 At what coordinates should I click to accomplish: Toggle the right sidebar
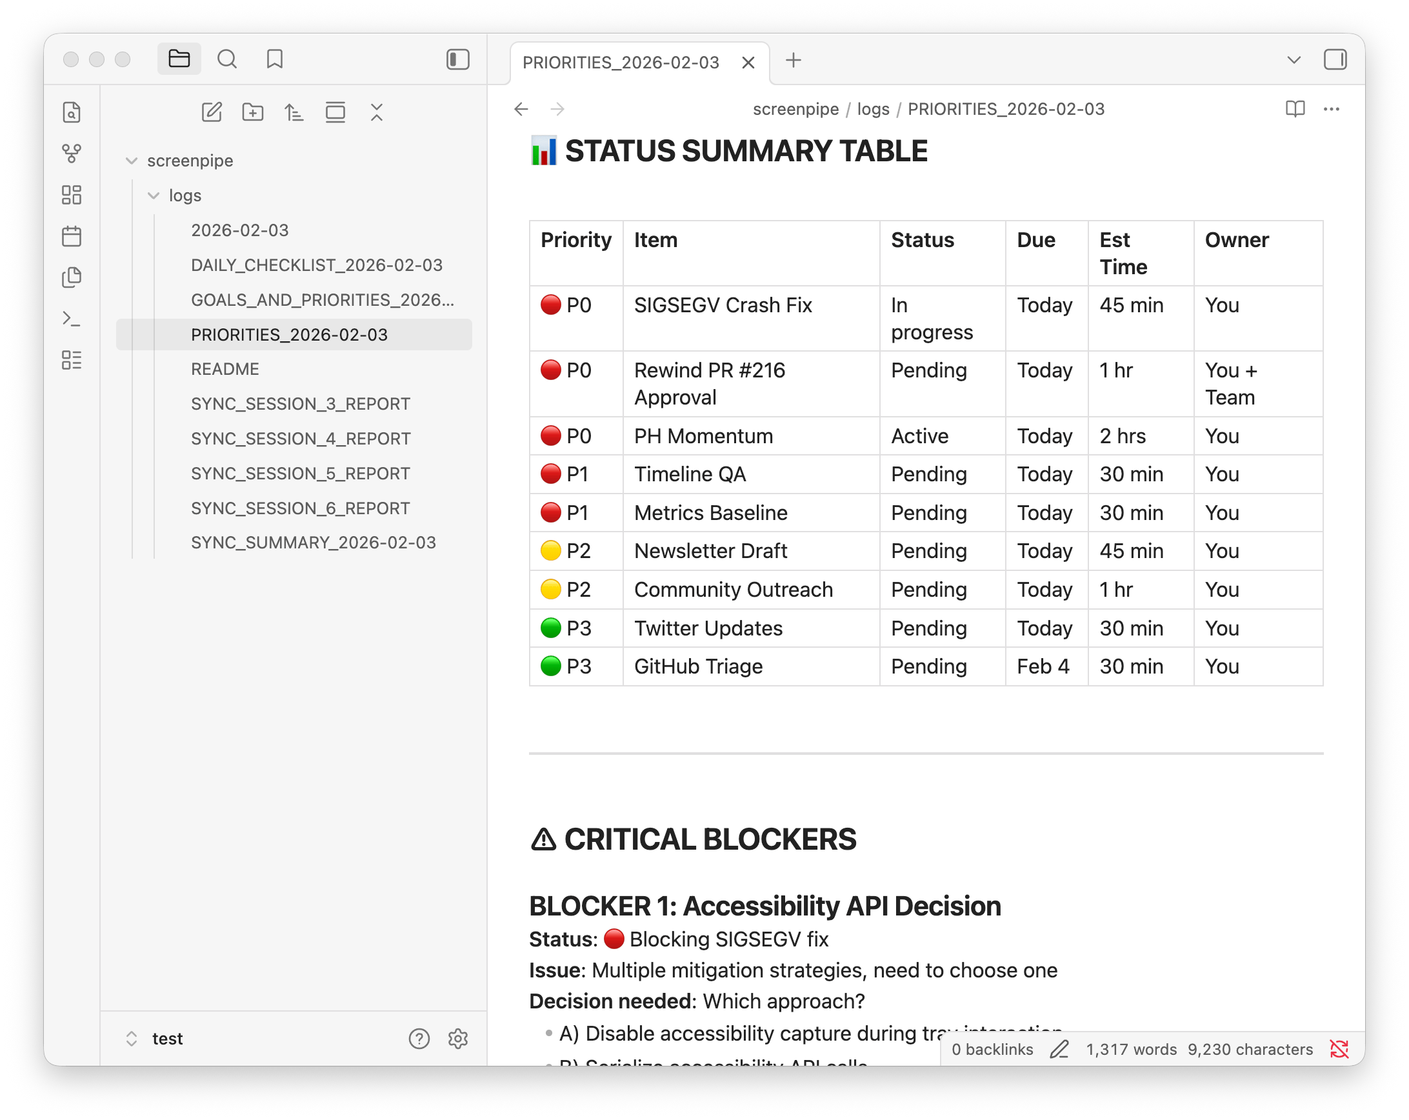(x=1335, y=59)
